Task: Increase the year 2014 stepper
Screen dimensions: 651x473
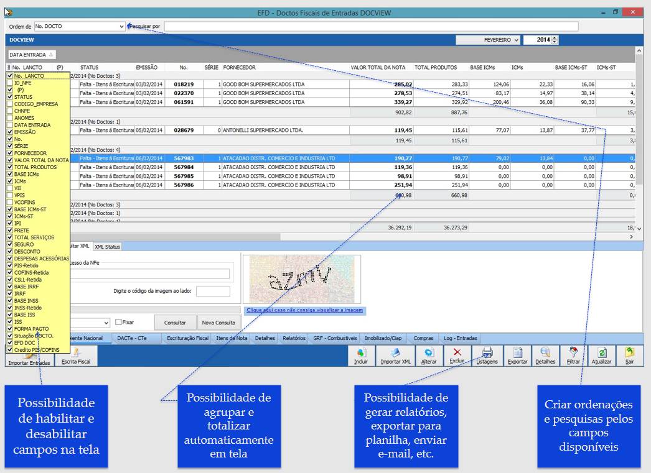Action: point(555,38)
